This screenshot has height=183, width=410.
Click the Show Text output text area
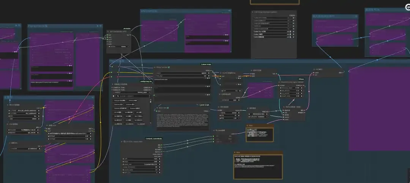point(182,120)
